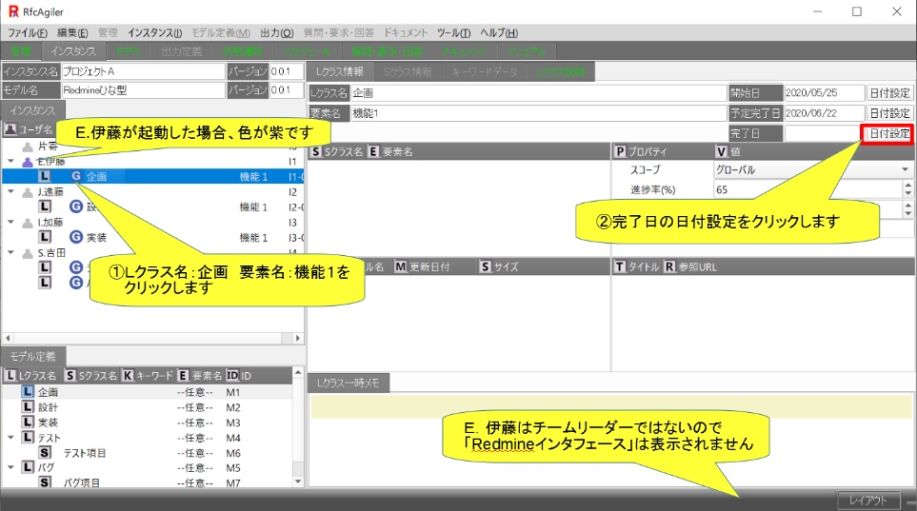The width and height of the screenshot is (917, 511).
Task: Click the R 参照URL header icon
Action: [669, 267]
